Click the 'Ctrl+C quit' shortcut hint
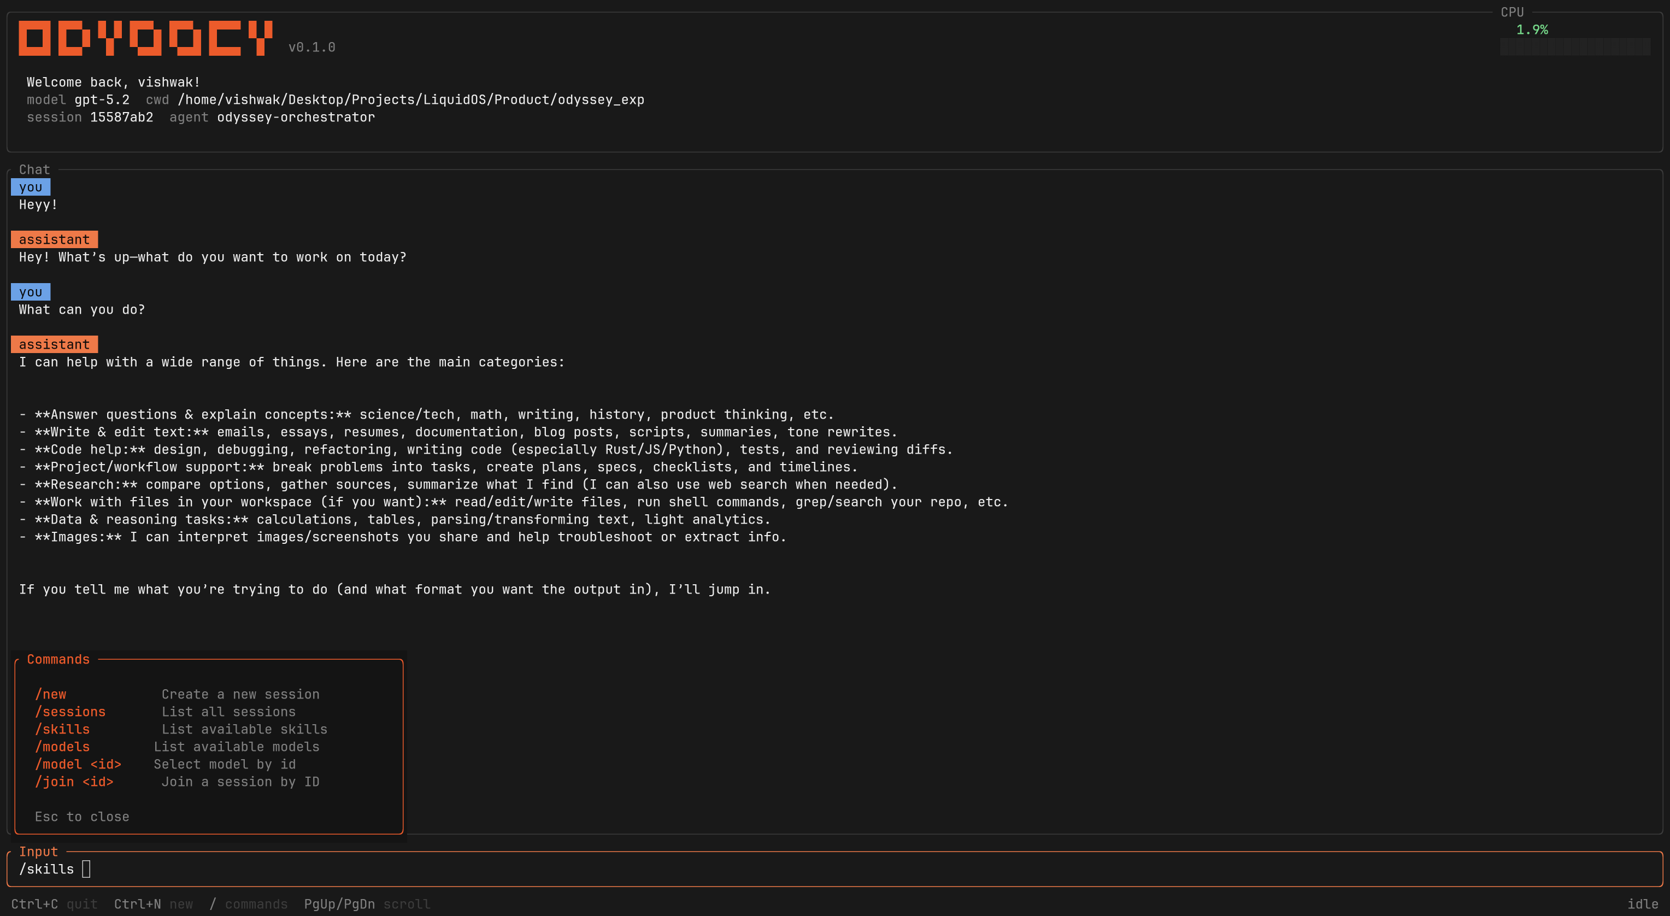The height and width of the screenshot is (916, 1670). (54, 905)
